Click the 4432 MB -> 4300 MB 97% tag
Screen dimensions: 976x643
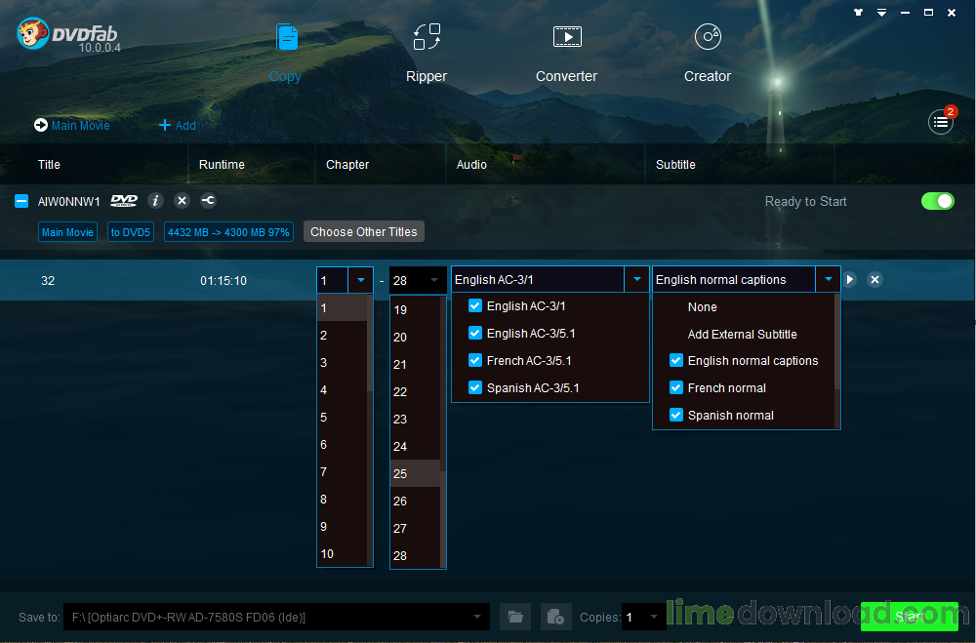[x=228, y=232]
